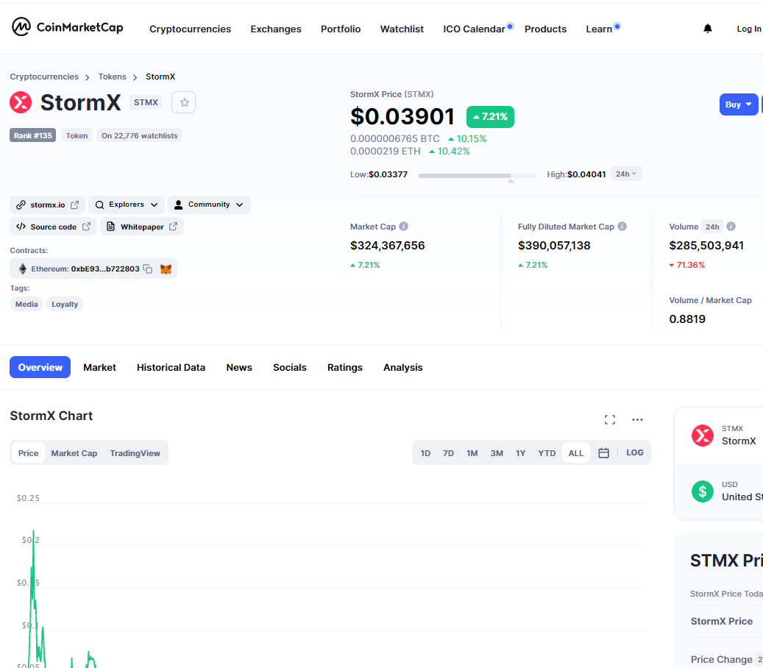Click the Volume info icon
The width and height of the screenshot is (763, 668).
point(731,227)
